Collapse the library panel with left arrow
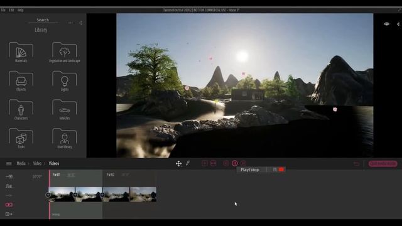 tap(81, 23)
